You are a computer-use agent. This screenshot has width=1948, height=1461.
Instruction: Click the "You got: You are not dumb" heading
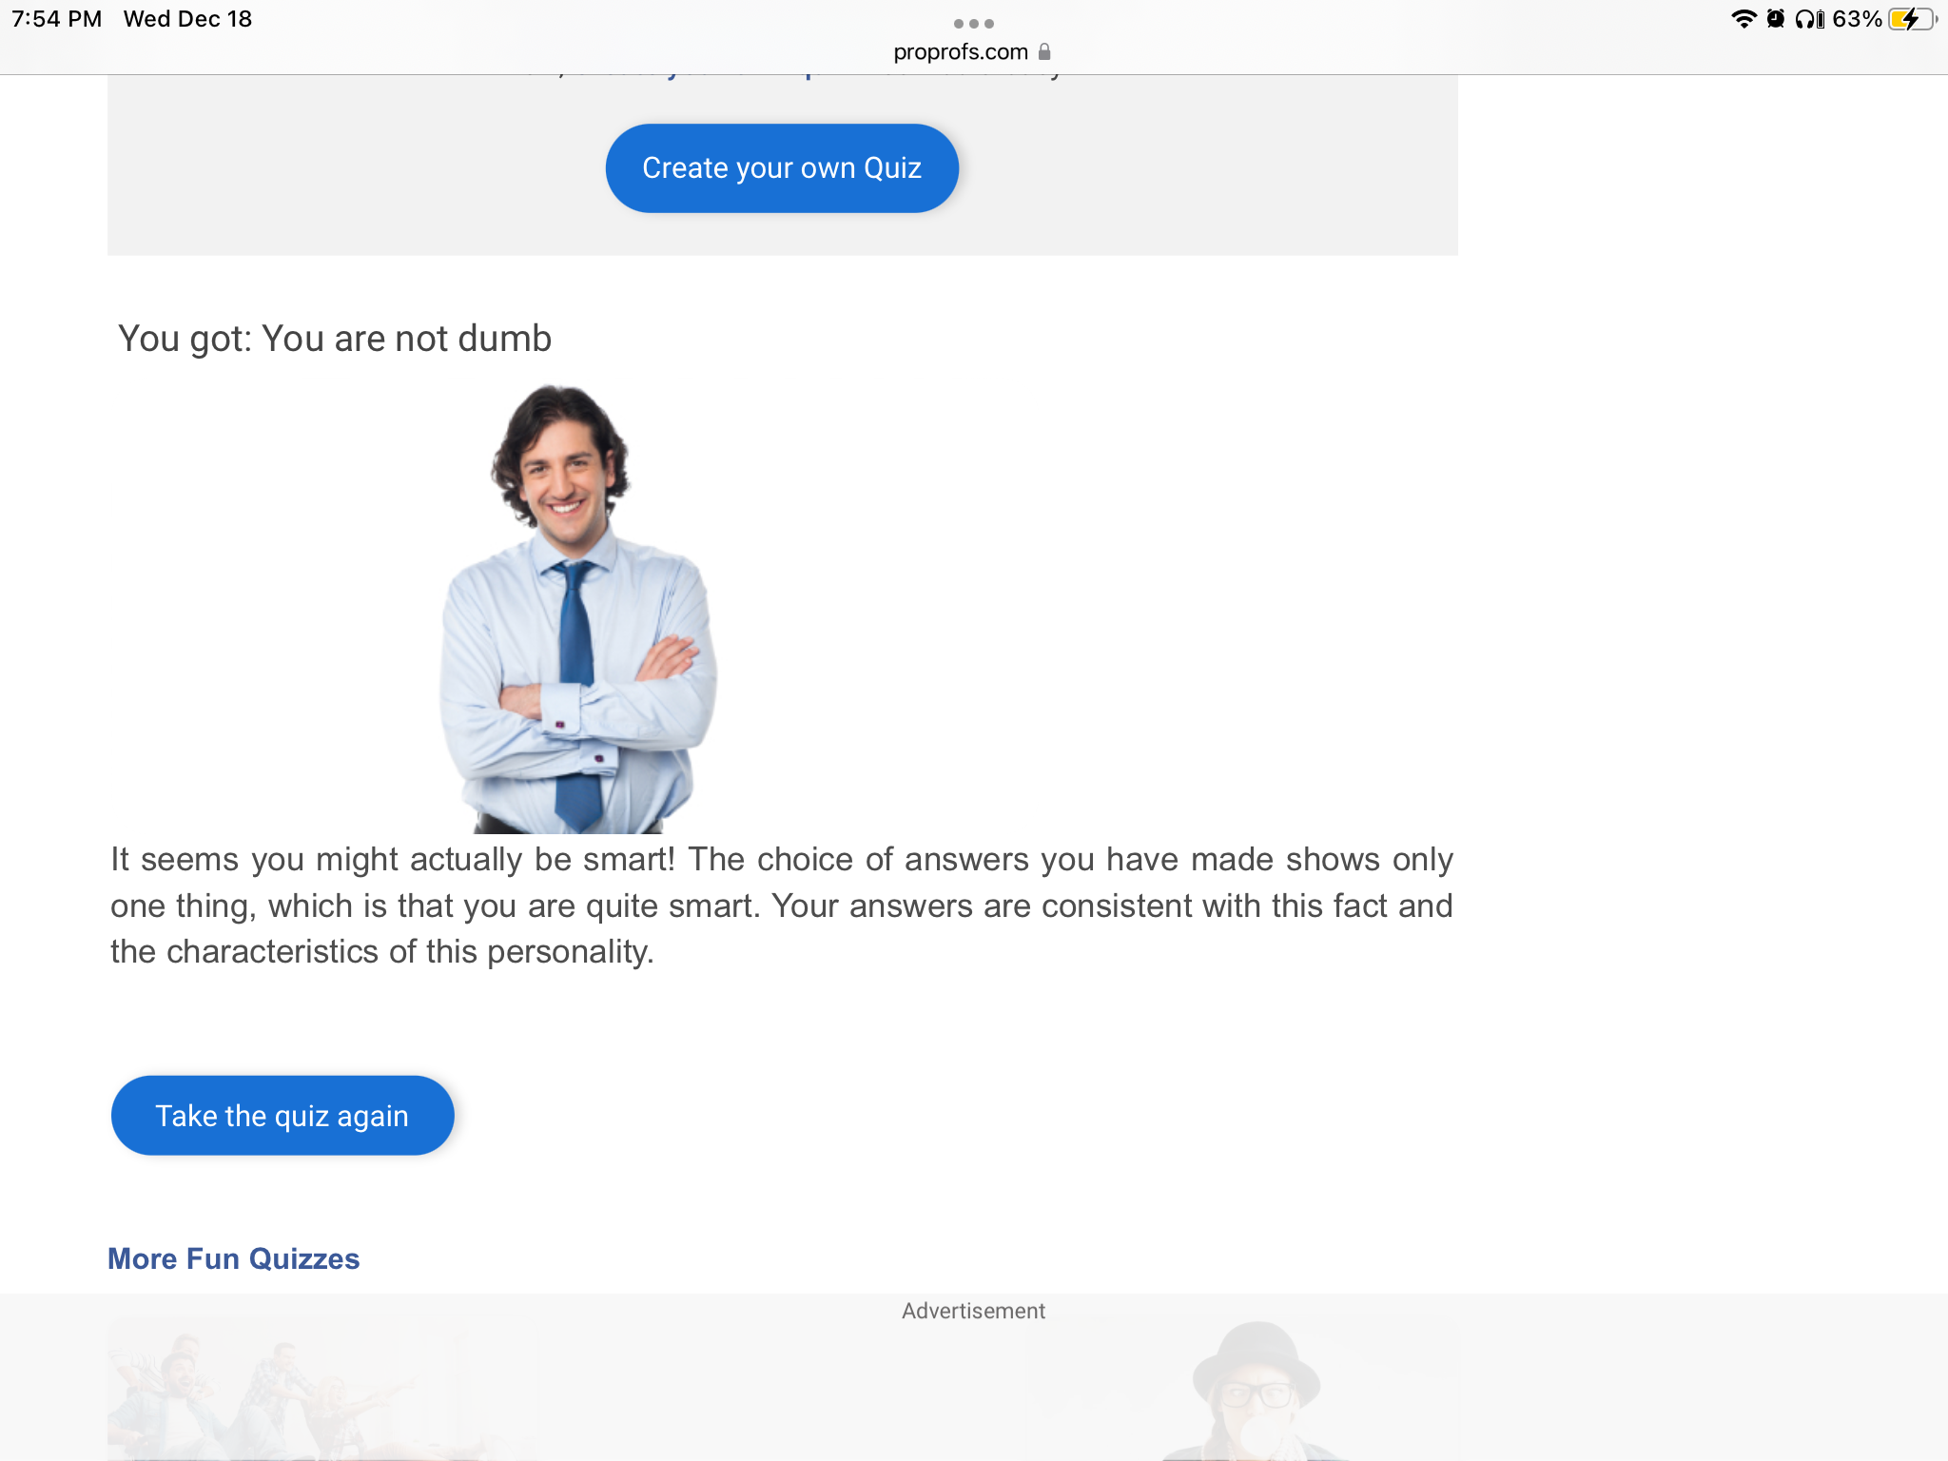[334, 339]
